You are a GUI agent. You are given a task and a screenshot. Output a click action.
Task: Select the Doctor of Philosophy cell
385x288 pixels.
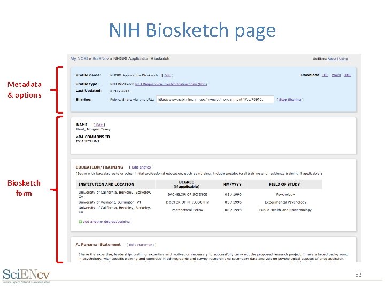(x=187, y=202)
